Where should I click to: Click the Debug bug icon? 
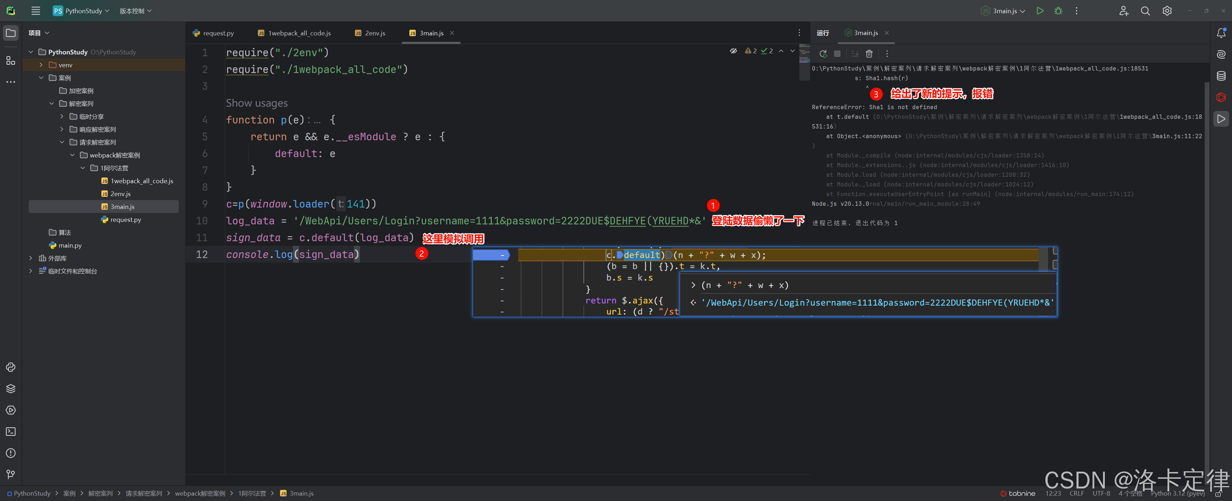coord(1058,11)
